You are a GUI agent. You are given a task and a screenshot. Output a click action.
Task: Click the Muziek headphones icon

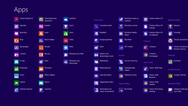[x=41, y=48]
